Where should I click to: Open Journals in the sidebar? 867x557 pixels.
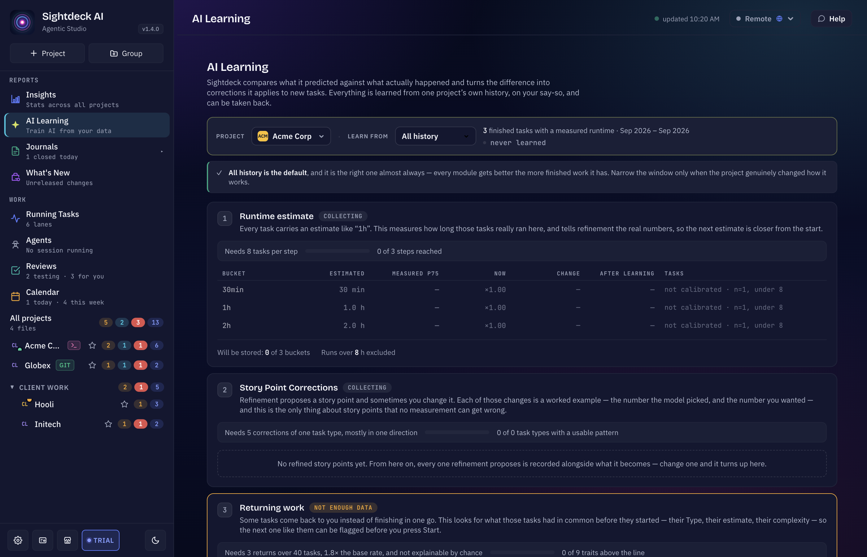tap(87, 151)
